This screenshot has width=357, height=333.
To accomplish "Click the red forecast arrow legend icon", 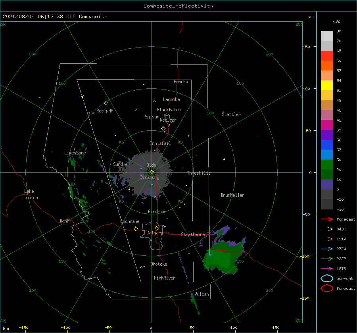I will coord(327,219).
